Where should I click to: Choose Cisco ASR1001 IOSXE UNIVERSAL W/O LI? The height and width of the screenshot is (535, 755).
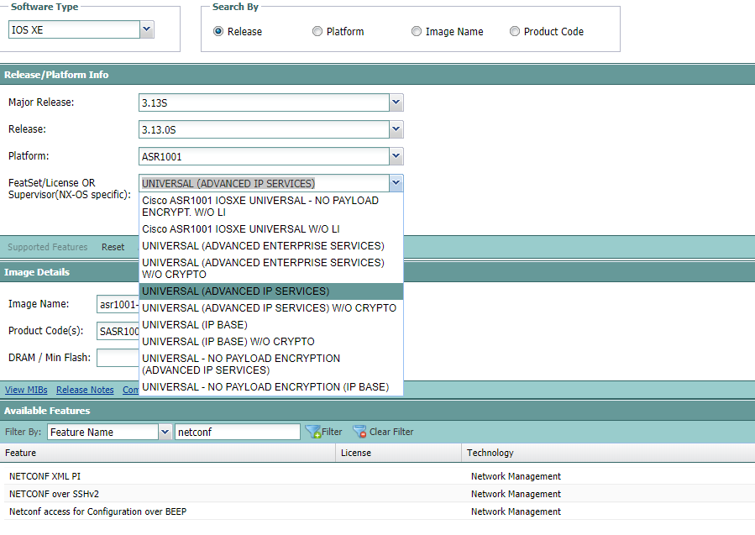(271, 229)
